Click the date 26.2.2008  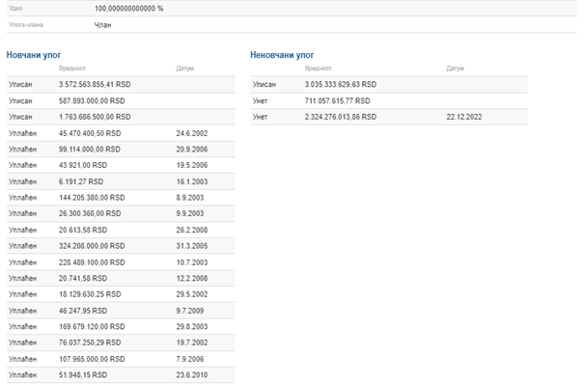tap(192, 230)
